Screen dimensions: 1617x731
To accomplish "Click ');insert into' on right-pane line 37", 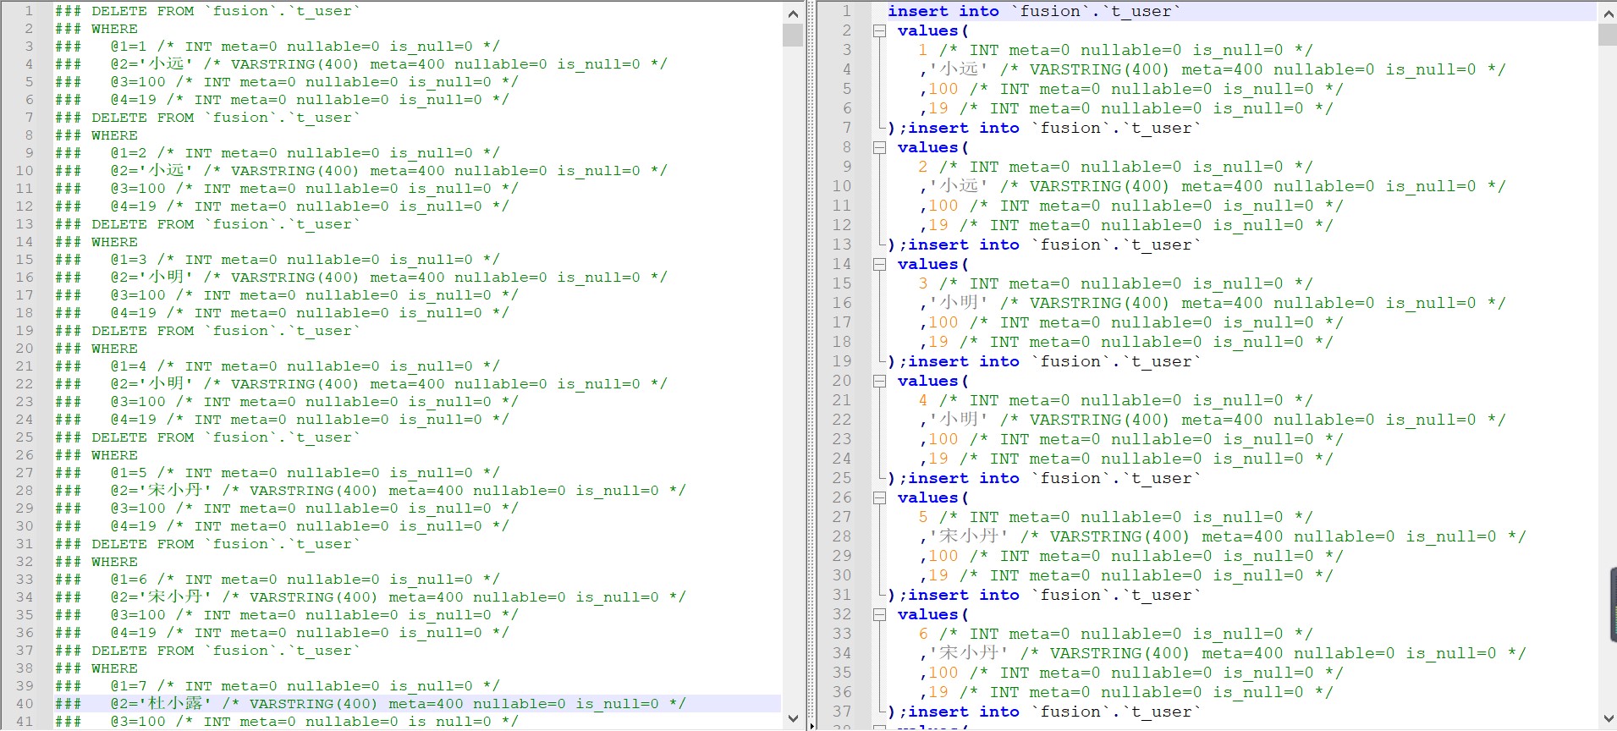I will click(954, 712).
